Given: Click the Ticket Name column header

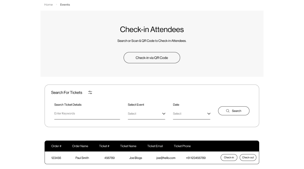Looking at the screenshot, I should [128, 146].
